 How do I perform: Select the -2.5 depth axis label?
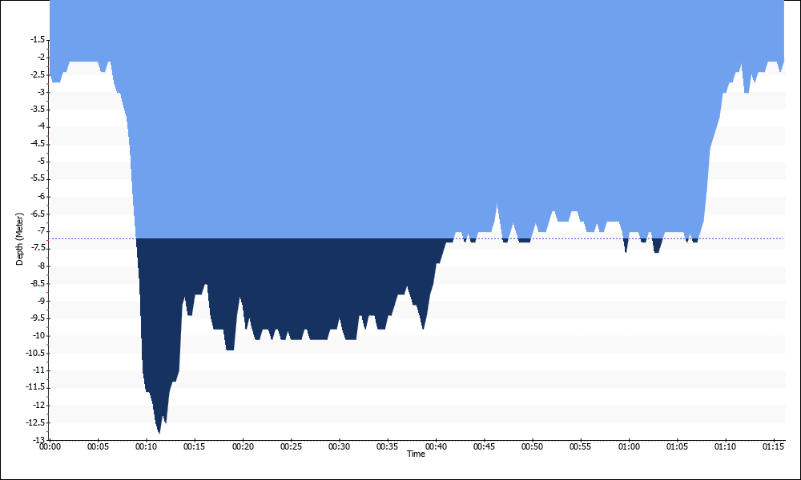[x=38, y=74]
